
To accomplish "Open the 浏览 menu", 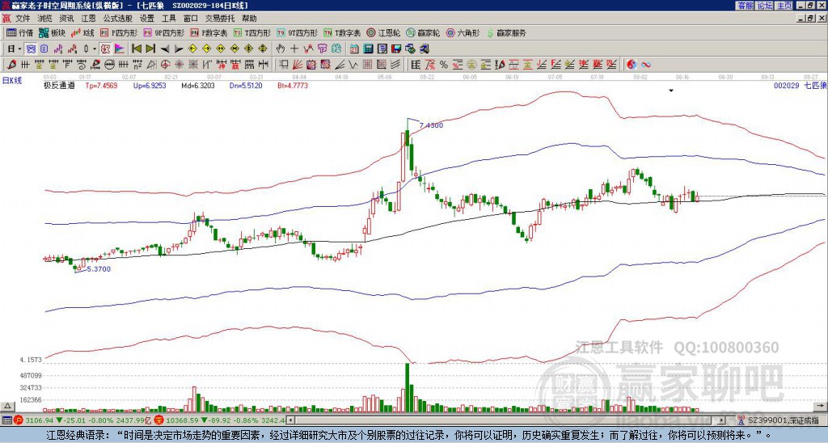I will tap(44, 19).
